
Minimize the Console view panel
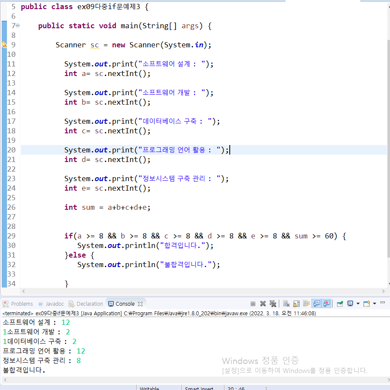pos(383,302)
